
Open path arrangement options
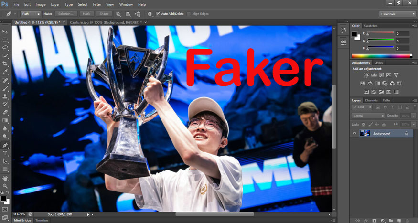138,14
